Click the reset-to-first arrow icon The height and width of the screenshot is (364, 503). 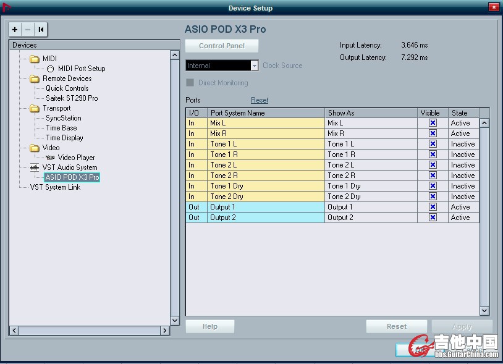(41, 30)
